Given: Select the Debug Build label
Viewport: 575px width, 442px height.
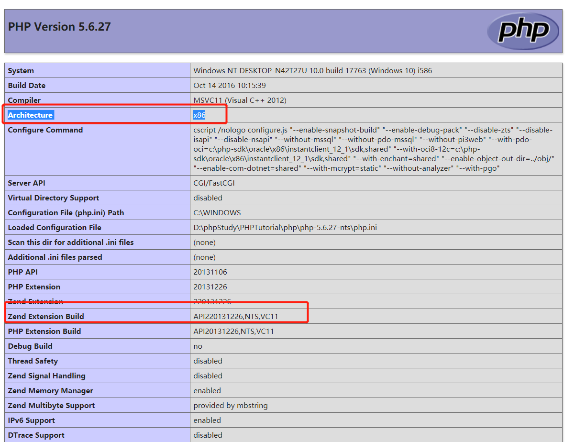Looking at the screenshot, I should pyautogui.click(x=30, y=346).
